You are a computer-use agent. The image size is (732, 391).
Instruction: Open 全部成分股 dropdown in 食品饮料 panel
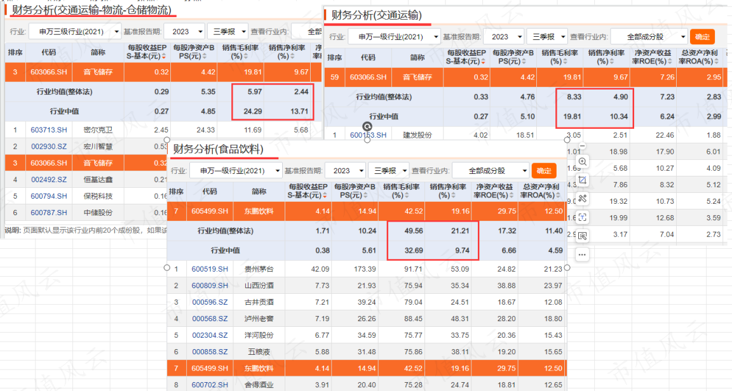click(x=491, y=171)
